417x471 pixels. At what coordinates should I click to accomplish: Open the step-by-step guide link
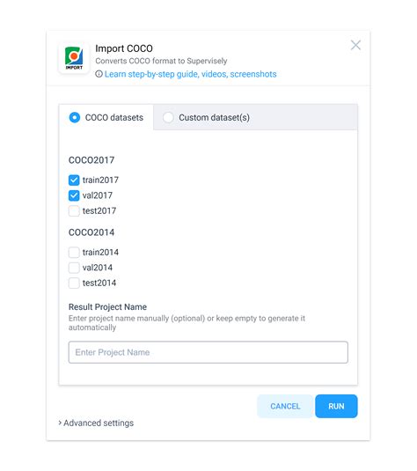(x=190, y=74)
